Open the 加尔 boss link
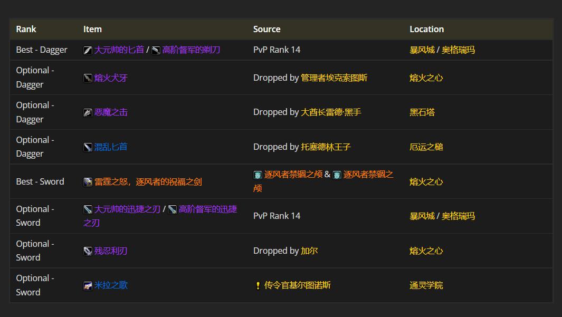The width and height of the screenshot is (562, 317). click(309, 251)
